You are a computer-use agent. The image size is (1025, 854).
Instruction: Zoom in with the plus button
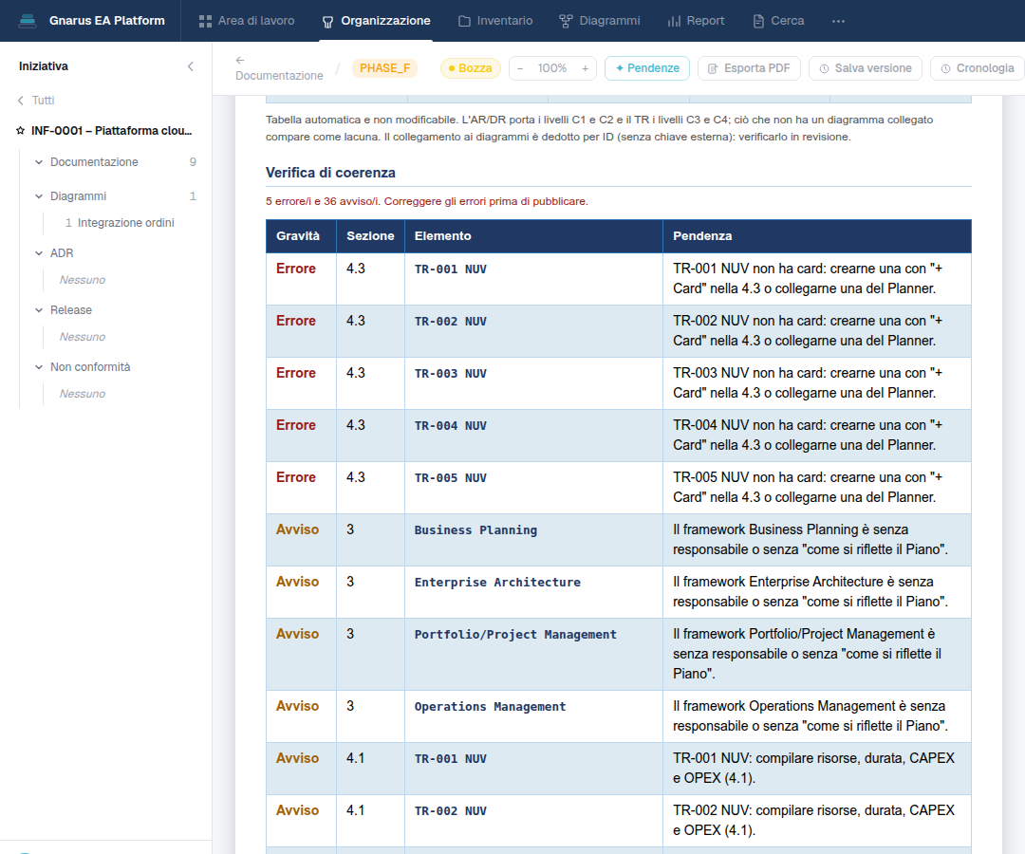585,68
